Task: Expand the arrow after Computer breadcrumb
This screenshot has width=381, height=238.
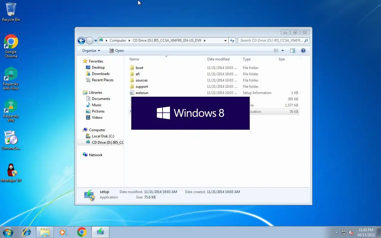Action: click(x=129, y=40)
